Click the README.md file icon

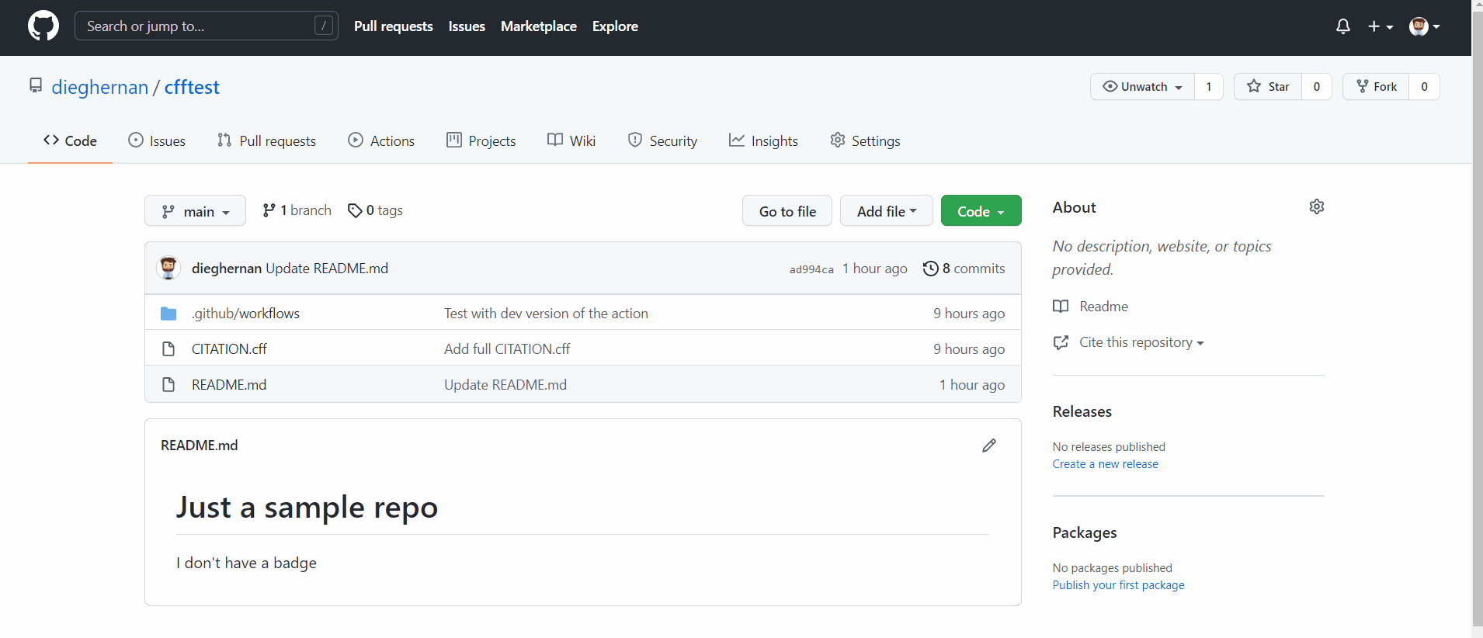coord(168,385)
